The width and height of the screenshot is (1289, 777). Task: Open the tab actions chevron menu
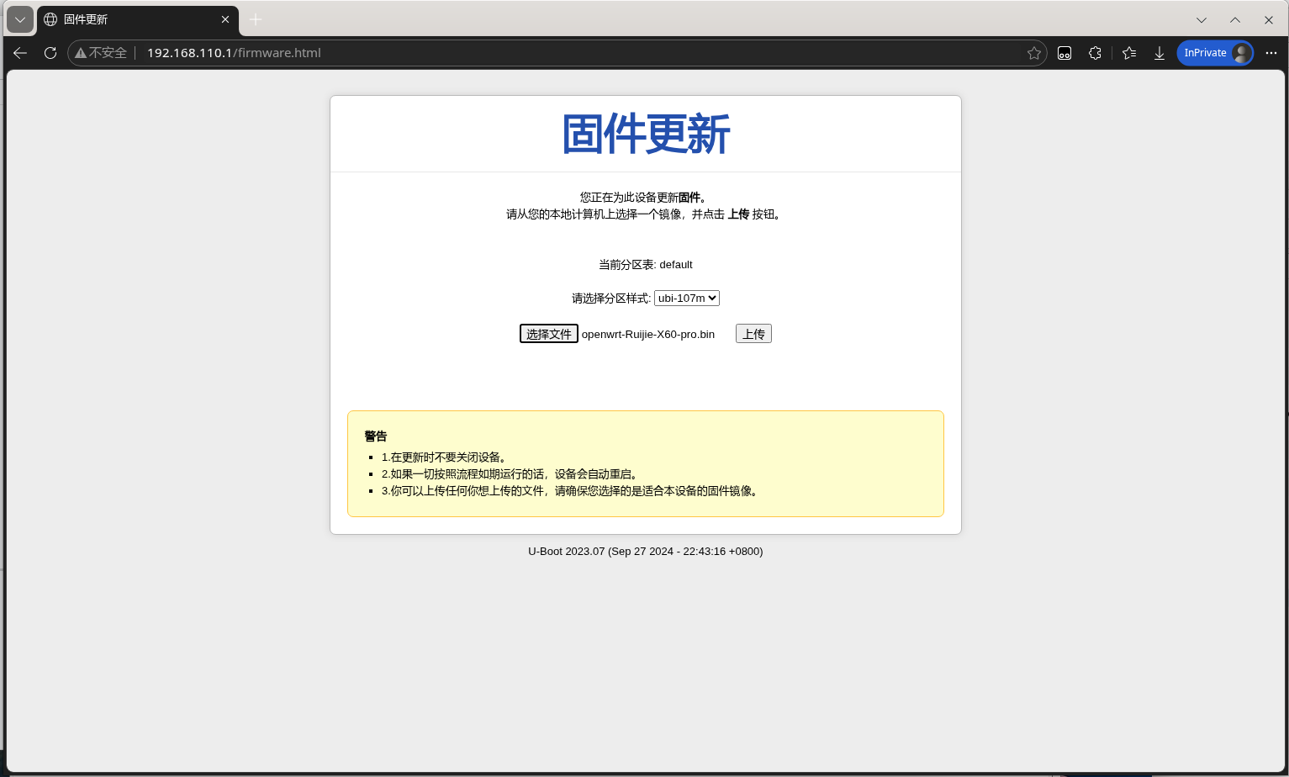pyautogui.click(x=19, y=19)
